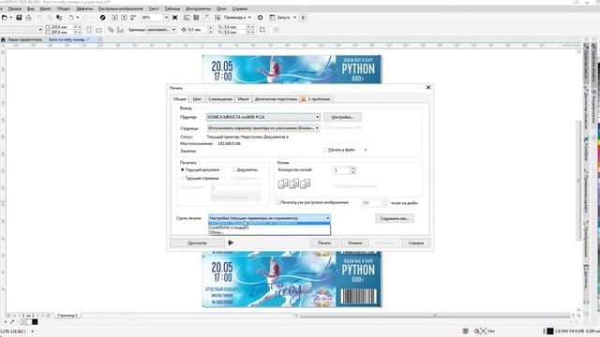Toggle the show grid icon
The image size is (600, 337).
(196, 18)
